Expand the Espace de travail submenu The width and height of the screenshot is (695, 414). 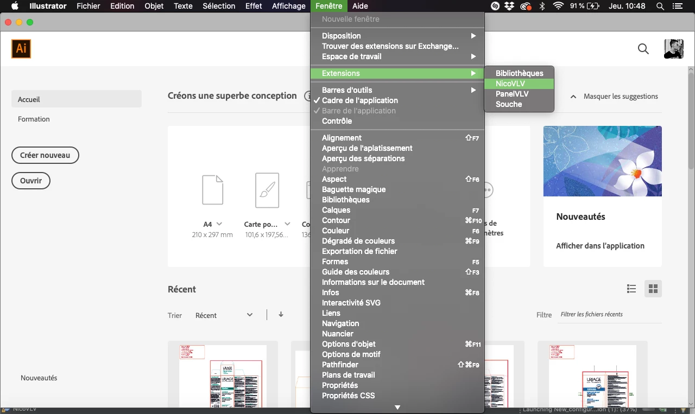pyautogui.click(x=397, y=56)
